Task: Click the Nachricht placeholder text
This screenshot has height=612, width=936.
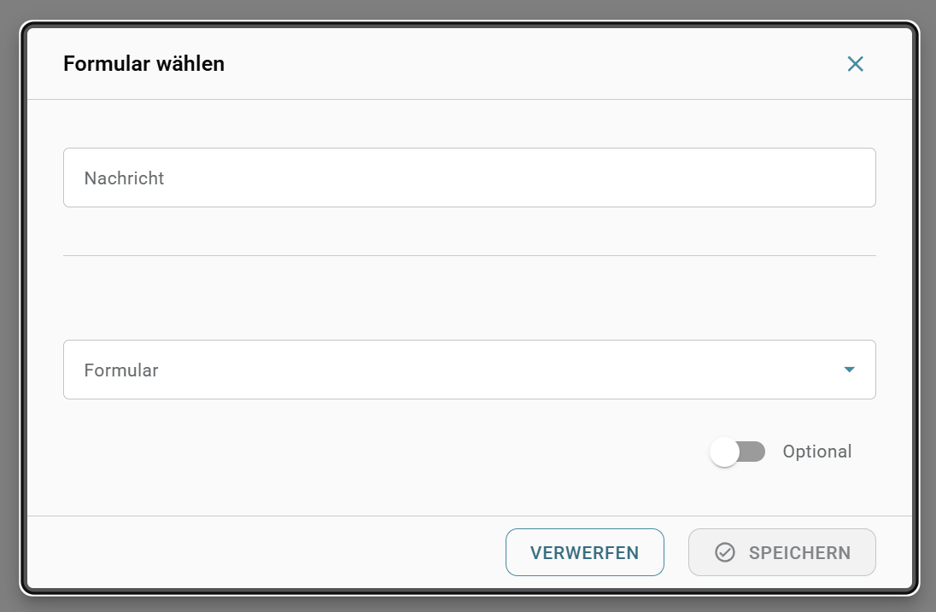Action: [x=124, y=178]
